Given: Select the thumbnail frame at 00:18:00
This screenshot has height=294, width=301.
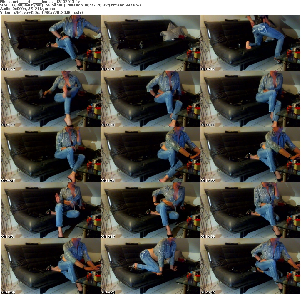Looking at the screenshot, I should (x=51, y=266).
